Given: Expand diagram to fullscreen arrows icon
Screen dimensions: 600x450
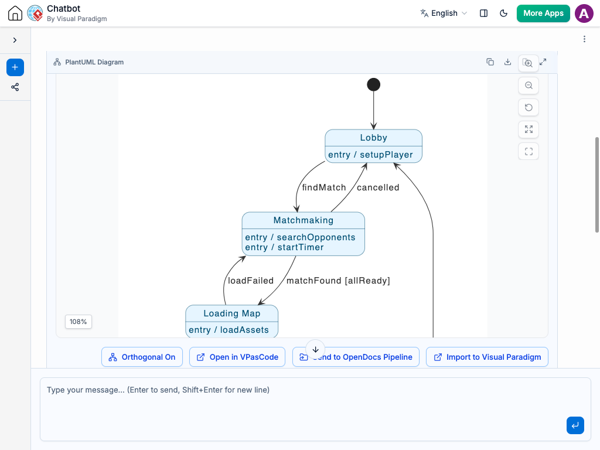Looking at the screenshot, I should click(x=543, y=62).
